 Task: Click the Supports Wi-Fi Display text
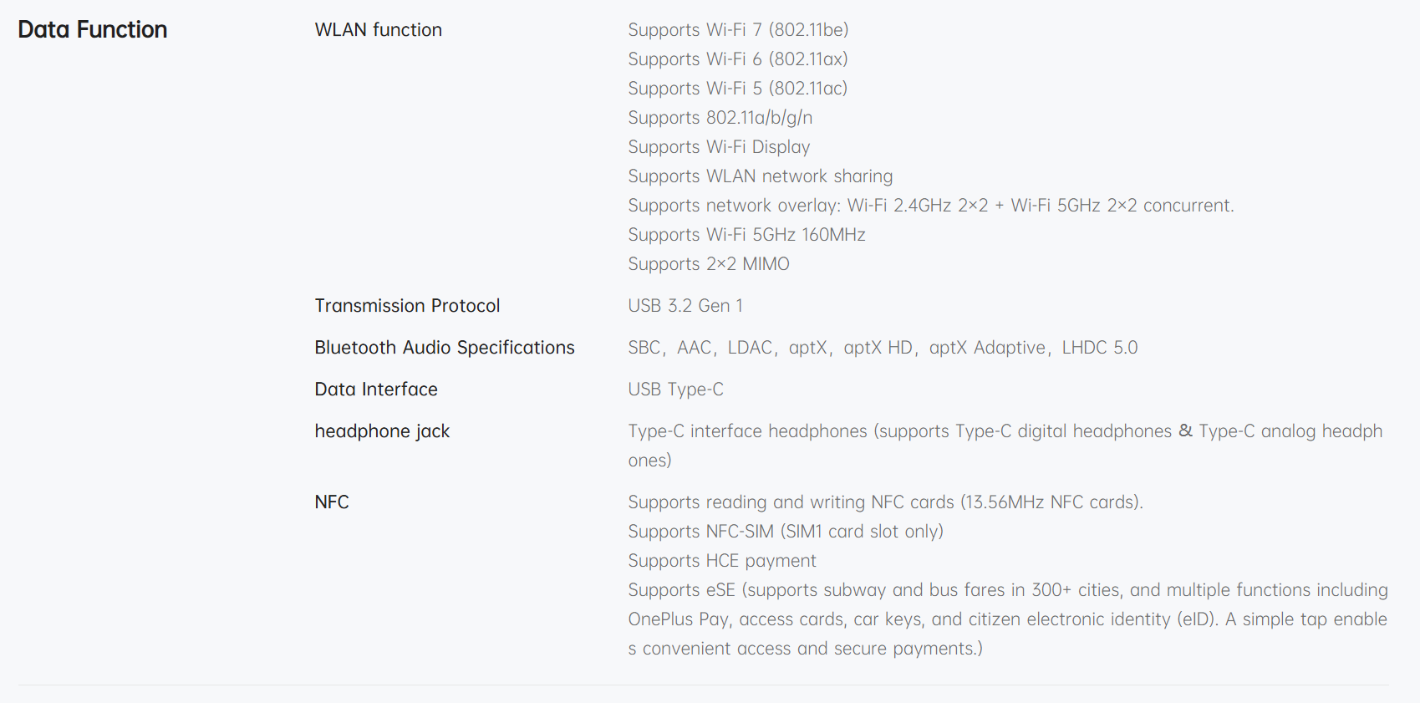[x=719, y=147]
